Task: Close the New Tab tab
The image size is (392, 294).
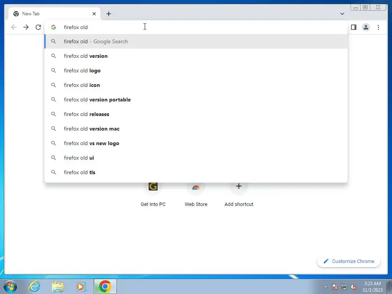Action: [94, 14]
